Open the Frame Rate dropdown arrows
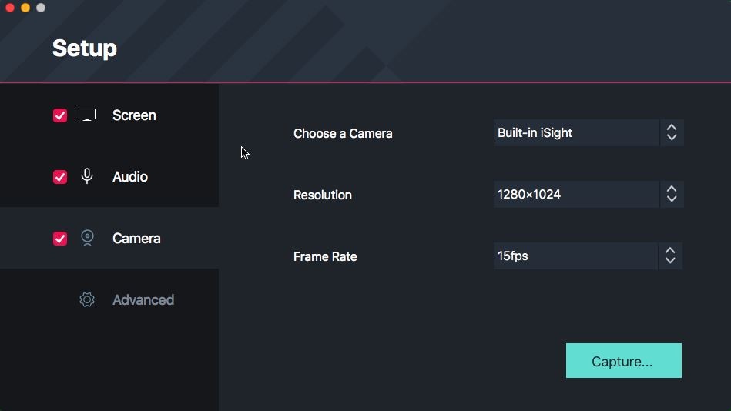 pyautogui.click(x=670, y=256)
